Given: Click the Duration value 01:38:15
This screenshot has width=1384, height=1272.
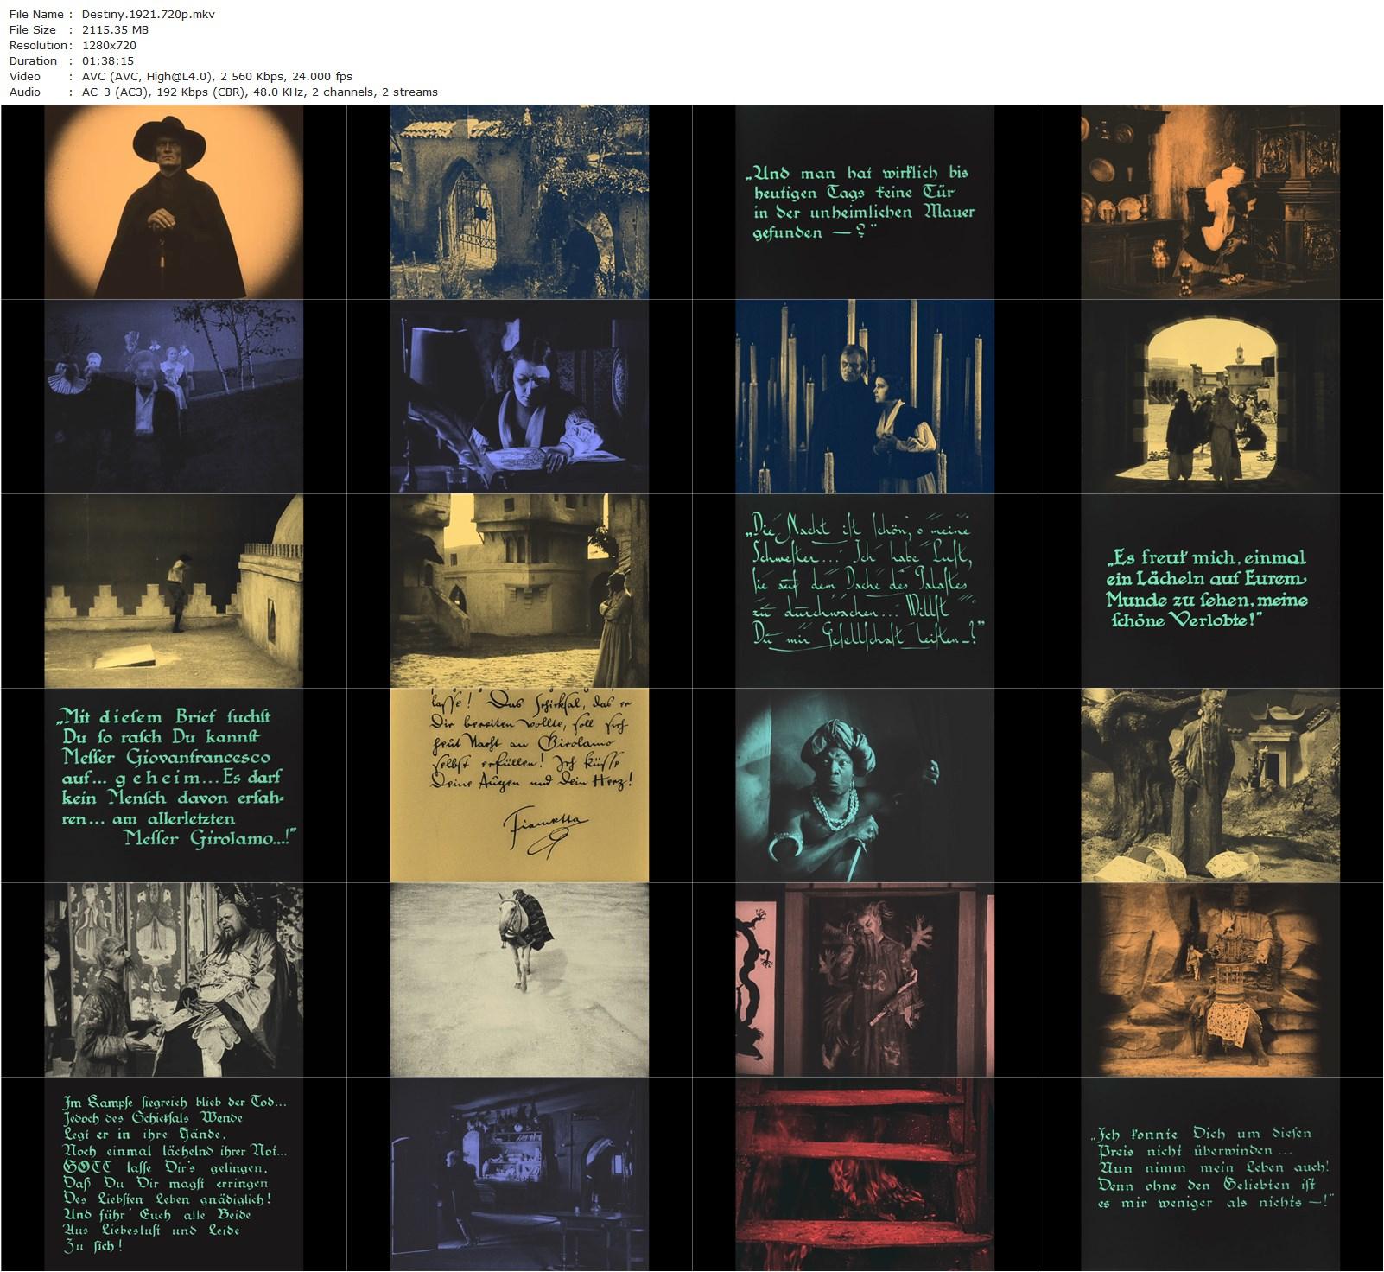Looking at the screenshot, I should pos(107,60).
